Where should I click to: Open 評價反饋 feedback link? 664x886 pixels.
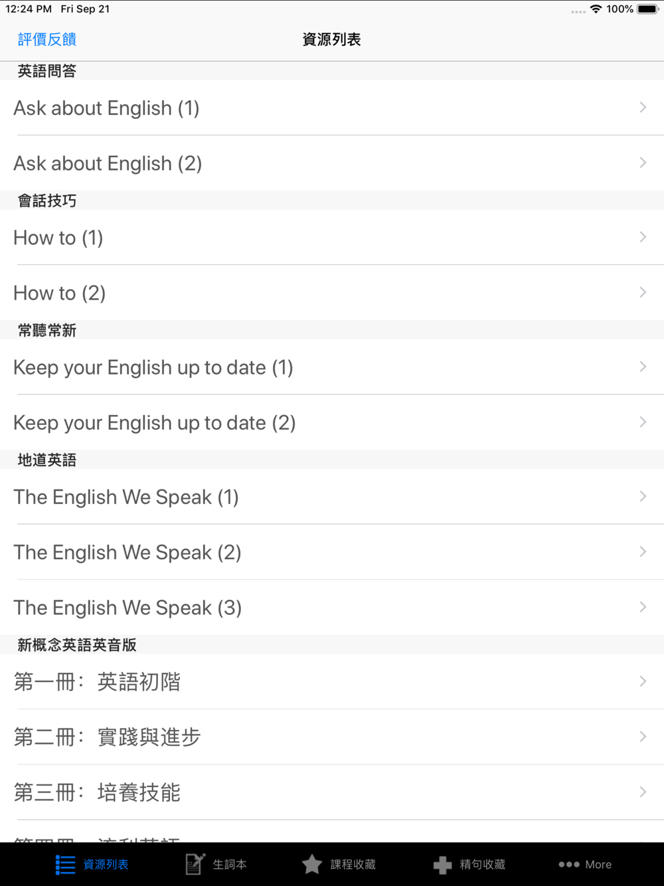tap(47, 40)
